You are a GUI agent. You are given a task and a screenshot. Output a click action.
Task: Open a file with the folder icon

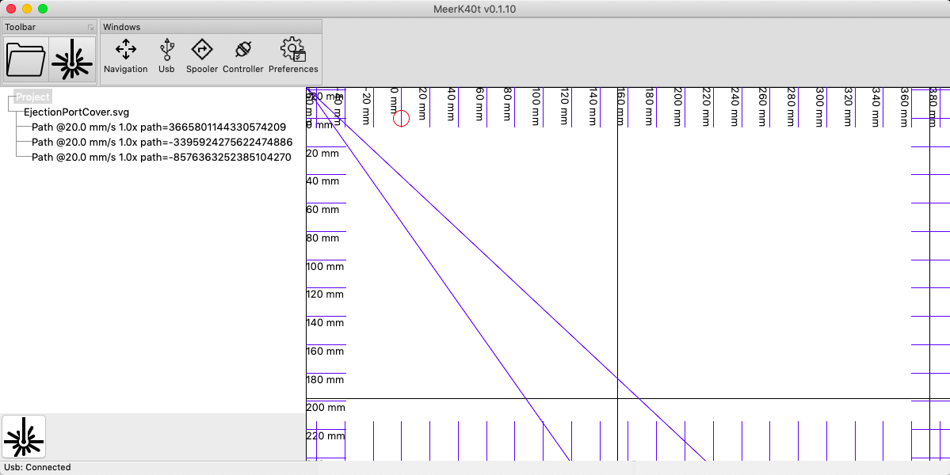click(x=26, y=59)
